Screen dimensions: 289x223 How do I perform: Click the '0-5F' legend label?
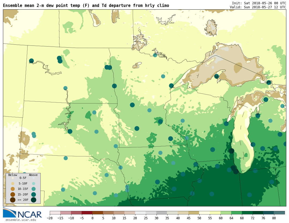23,178
